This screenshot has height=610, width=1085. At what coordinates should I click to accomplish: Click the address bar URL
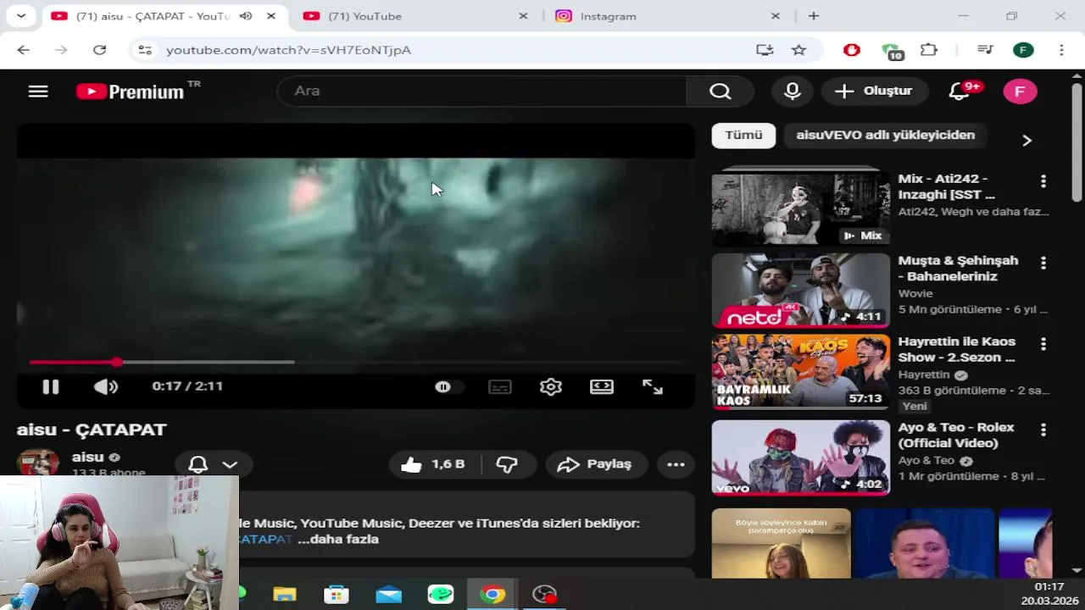pos(288,50)
